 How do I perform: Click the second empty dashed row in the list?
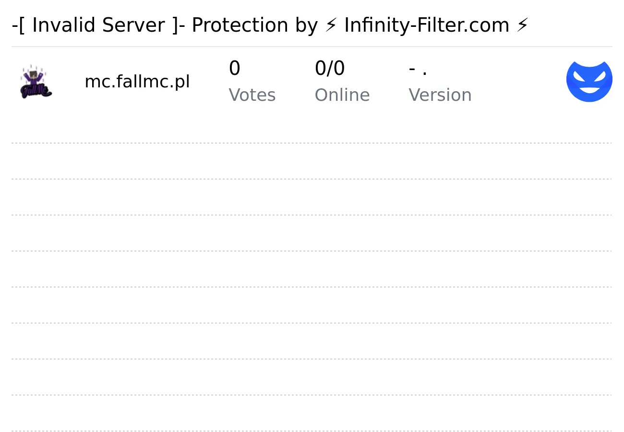point(312,197)
